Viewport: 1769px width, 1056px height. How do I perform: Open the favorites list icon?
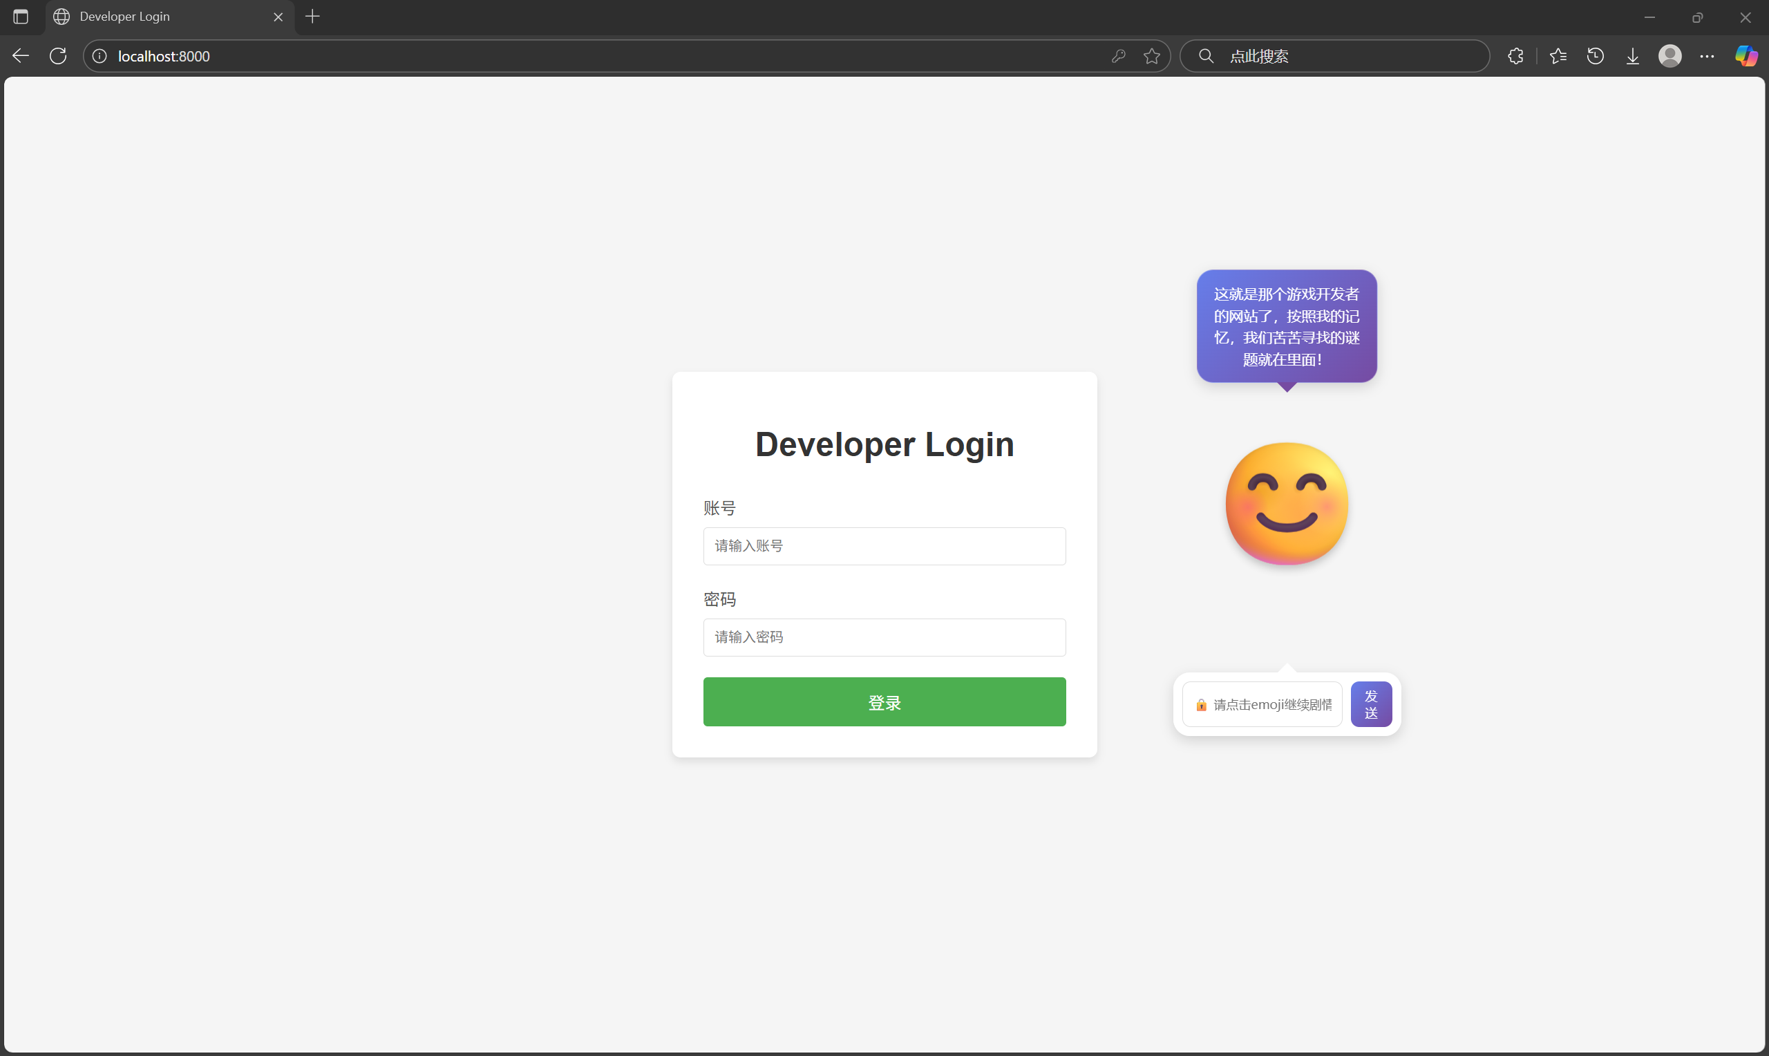point(1558,56)
